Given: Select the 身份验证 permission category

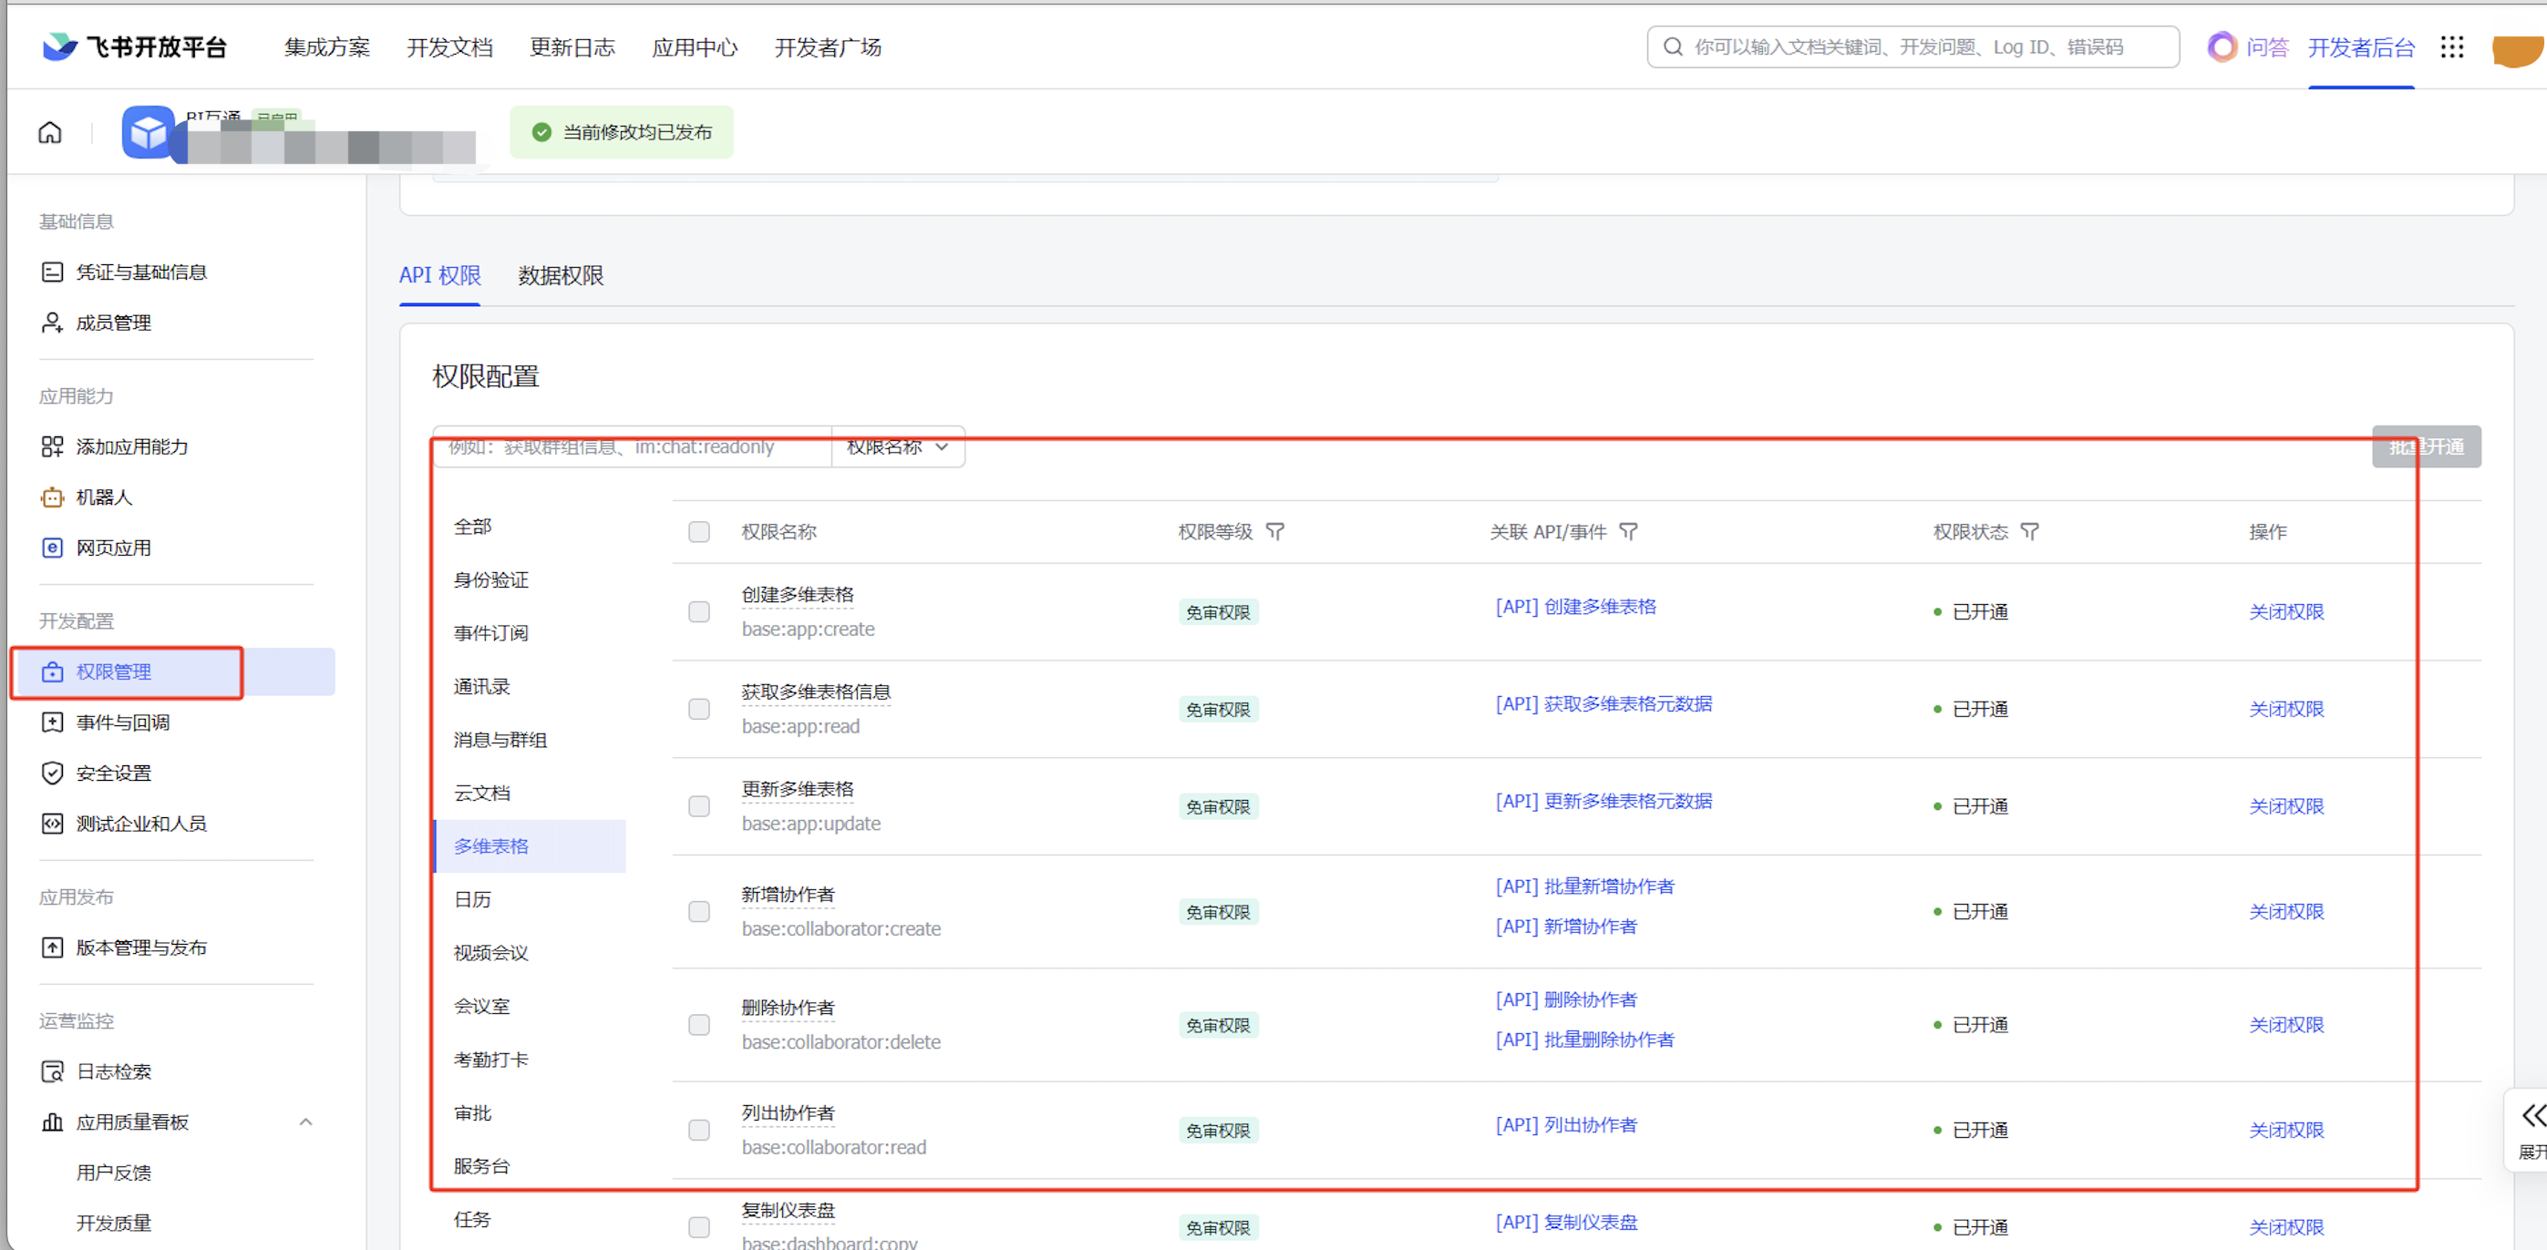Looking at the screenshot, I should 491,580.
